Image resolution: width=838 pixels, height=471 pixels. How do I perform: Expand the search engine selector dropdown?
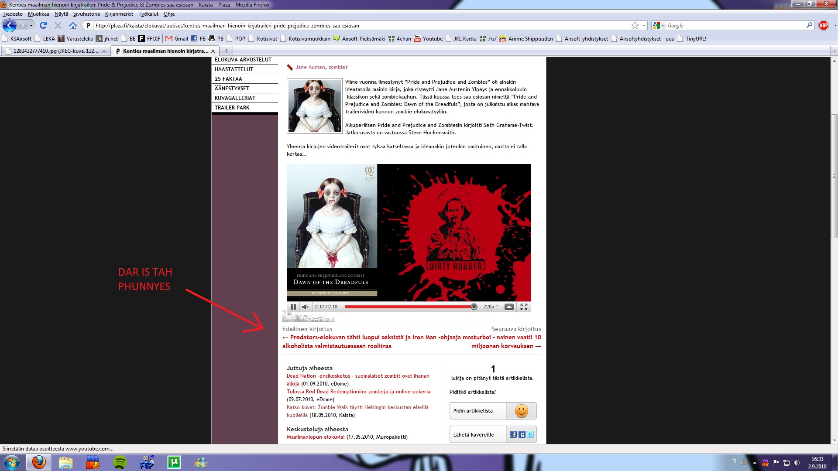tap(658, 25)
